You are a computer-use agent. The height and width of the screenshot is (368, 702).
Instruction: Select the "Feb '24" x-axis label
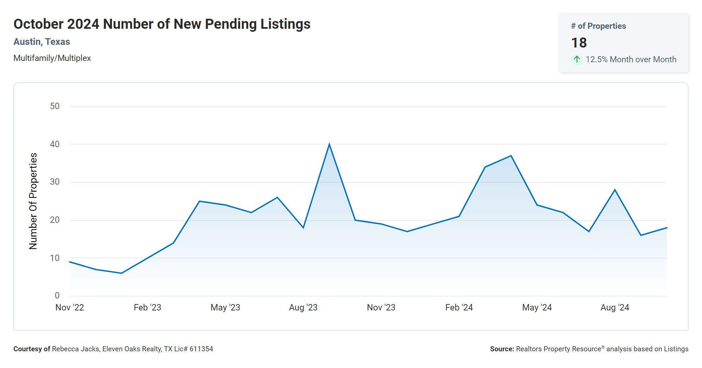pyautogui.click(x=459, y=307)
